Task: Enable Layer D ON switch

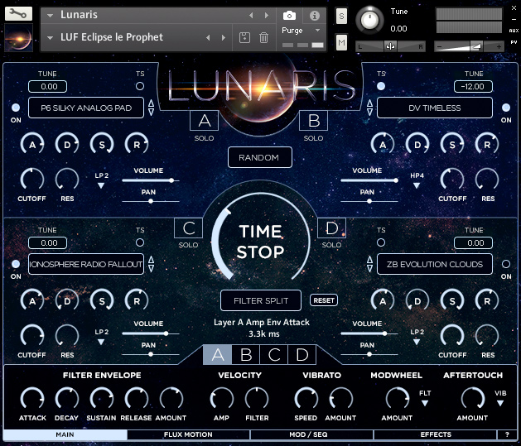Action: coord(506,264)
